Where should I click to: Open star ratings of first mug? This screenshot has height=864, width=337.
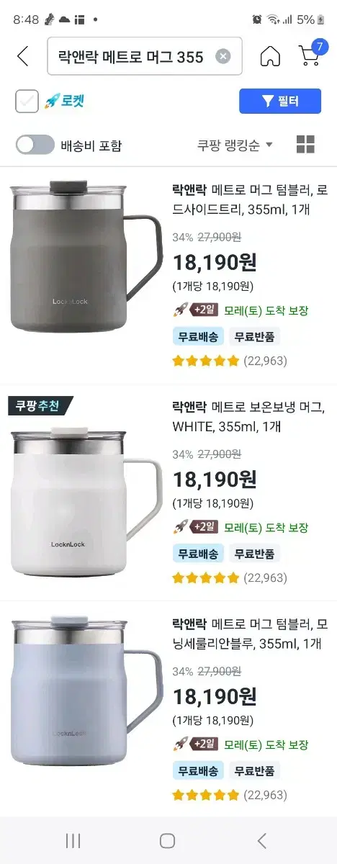(x=205, y=361)
